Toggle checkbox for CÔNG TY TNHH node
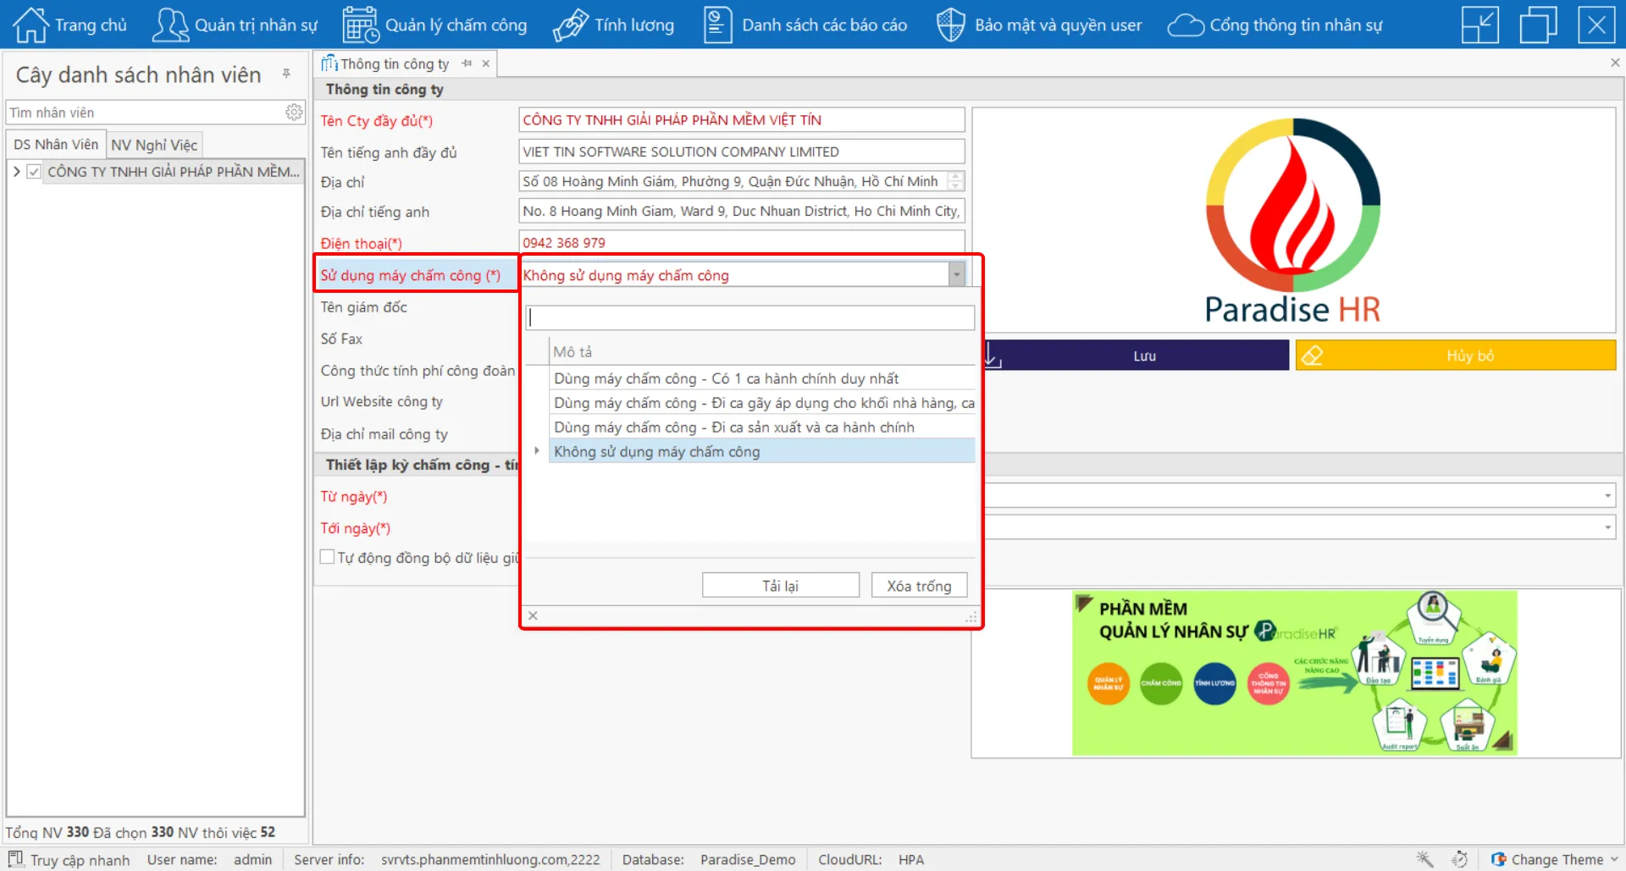This screenshot has height=871, width=1626. click(x=34, y=172)
